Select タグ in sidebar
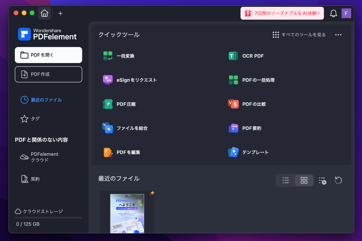This screenshot has width=362, height=241. tap(35, 119)
